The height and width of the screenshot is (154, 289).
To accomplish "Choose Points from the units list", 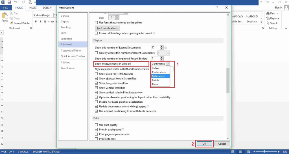I will point(160,80).
